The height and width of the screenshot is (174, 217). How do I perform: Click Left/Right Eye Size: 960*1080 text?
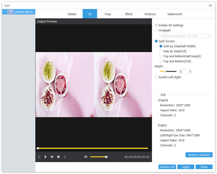click(180, 135)
